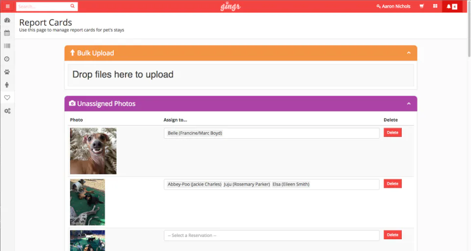
Task: Click the Bulk Upload header arrow icon
Action: tap(73, 53)
